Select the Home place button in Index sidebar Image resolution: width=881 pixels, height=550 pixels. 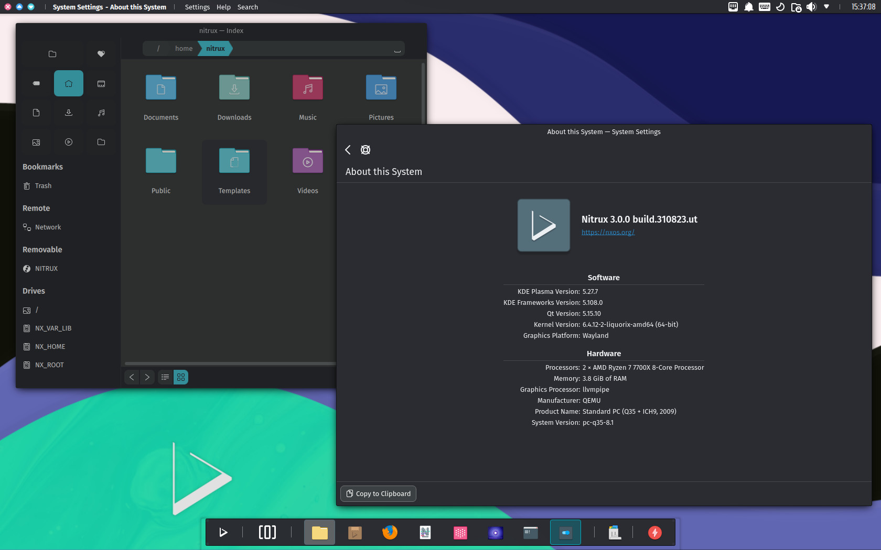[x=69, y=83]
